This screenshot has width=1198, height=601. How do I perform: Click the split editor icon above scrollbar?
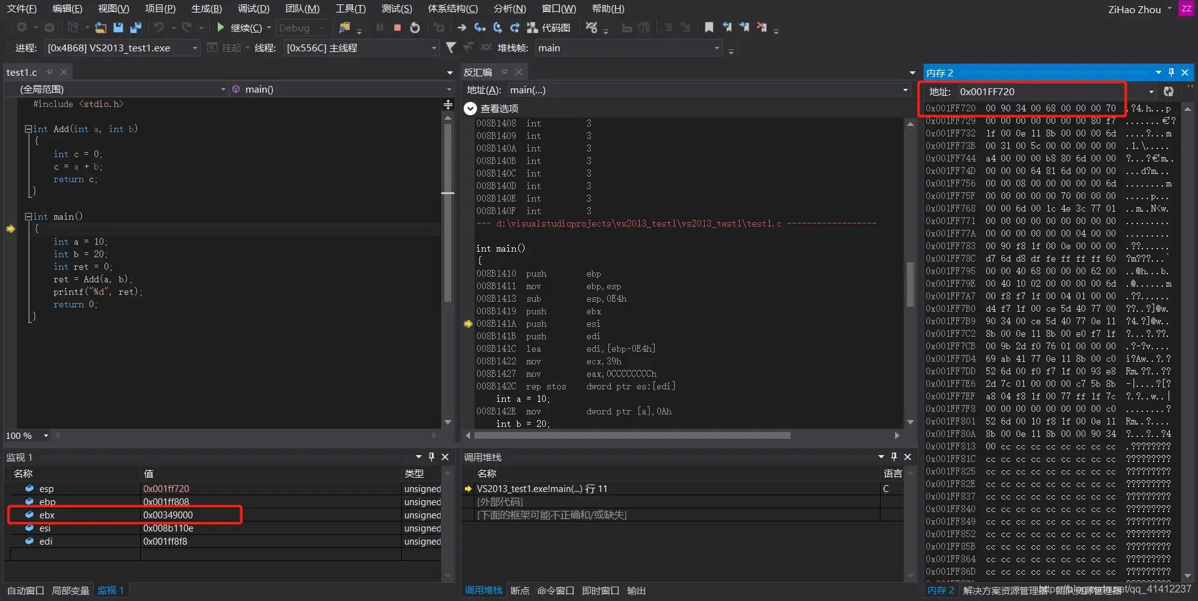coord(448,105)
